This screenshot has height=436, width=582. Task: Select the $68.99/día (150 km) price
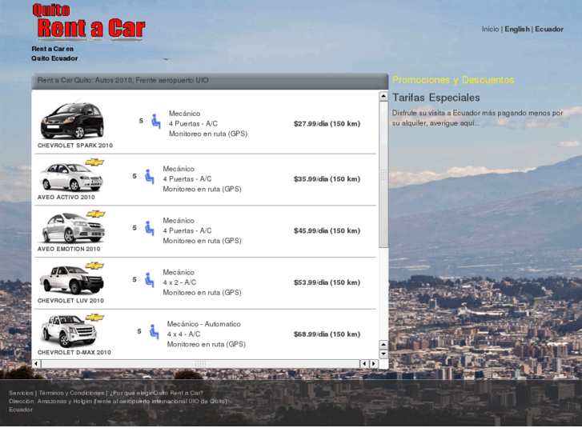327,334
